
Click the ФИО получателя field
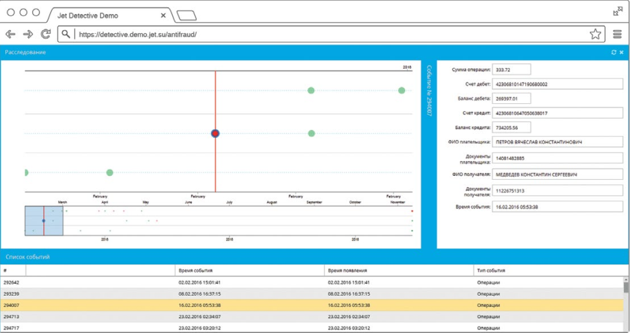(557, 174)
